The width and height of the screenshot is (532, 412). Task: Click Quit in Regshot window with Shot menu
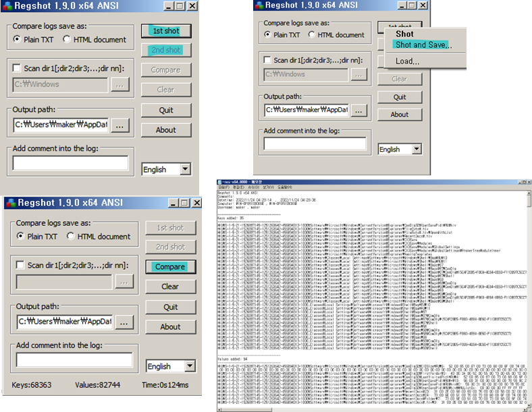(400, 97)
